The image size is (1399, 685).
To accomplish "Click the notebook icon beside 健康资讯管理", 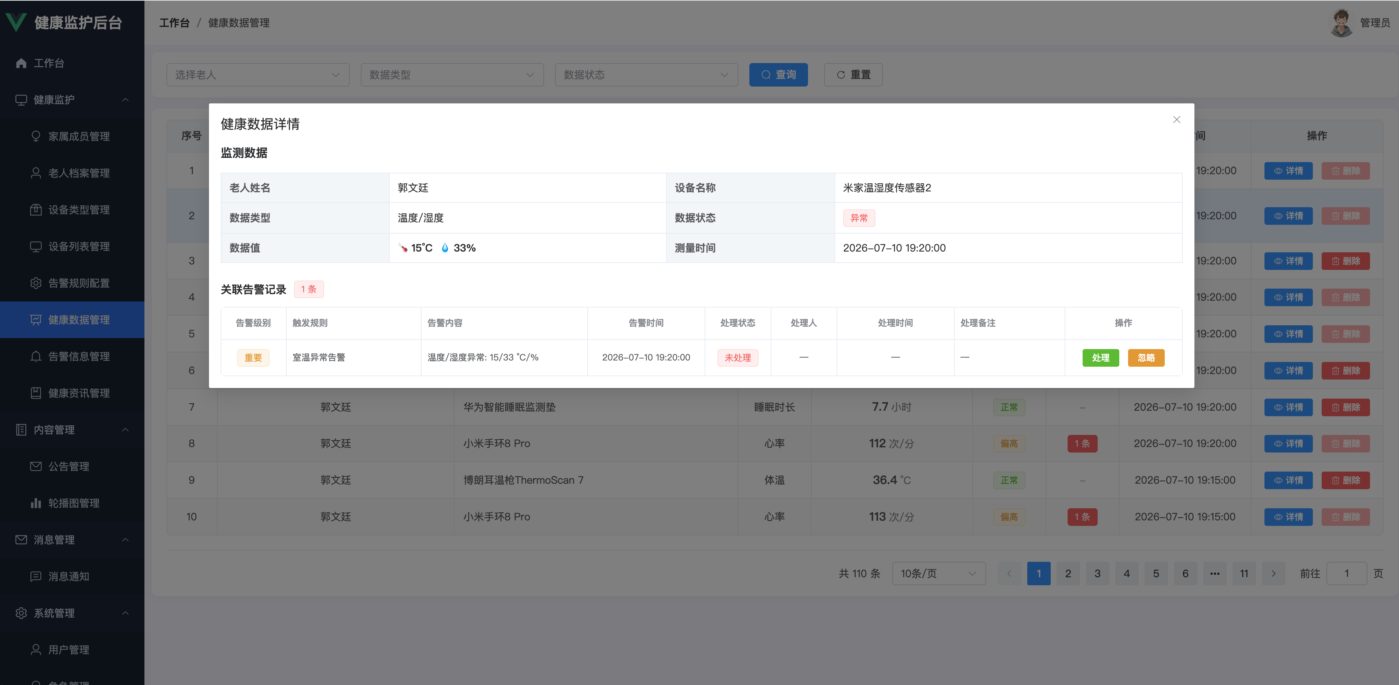I will (x=36, y=393).
